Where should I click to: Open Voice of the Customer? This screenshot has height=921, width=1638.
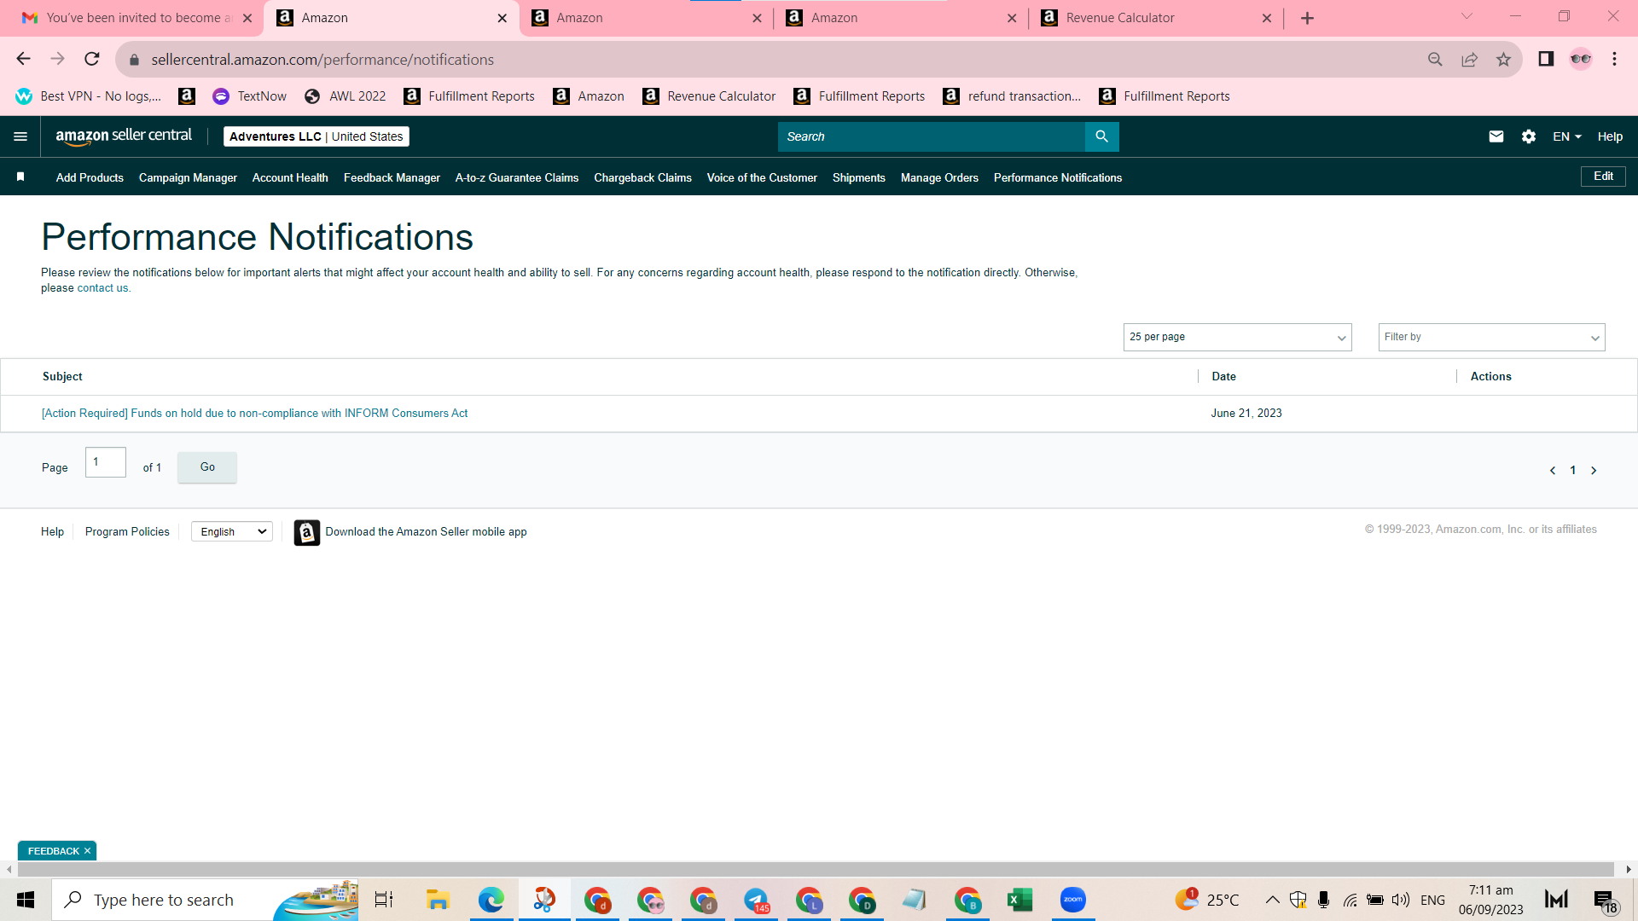coord(762,177)
